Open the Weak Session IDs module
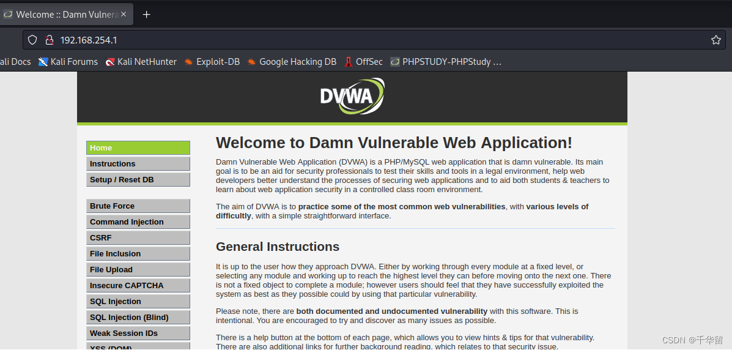This screenshot has width=732, height=350. pos(138,333)
